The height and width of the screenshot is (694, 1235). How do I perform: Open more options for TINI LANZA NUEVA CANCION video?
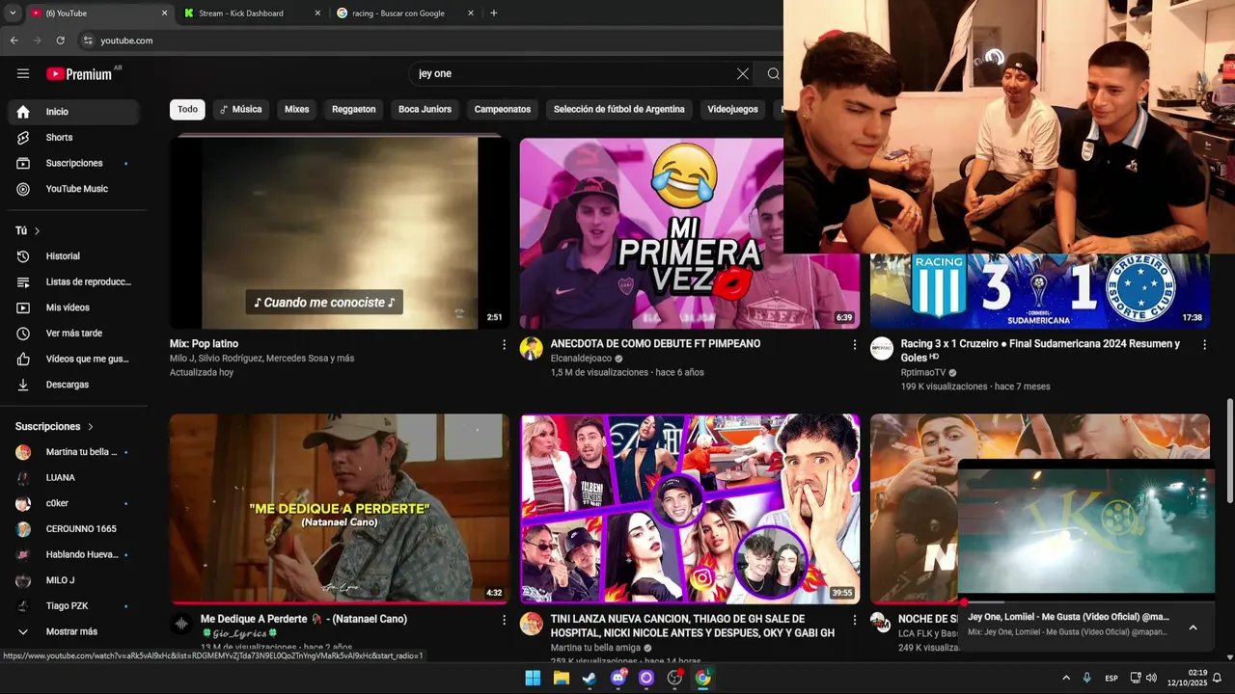pyautogui.click(x=854, y=620)
